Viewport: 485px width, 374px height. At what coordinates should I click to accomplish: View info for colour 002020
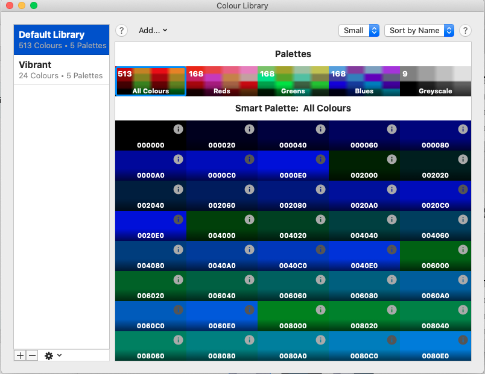coord(463,159)
